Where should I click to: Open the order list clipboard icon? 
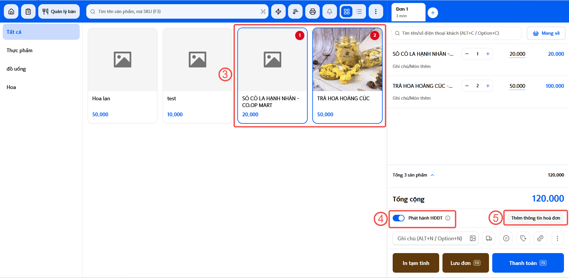[x=28, y=12]
